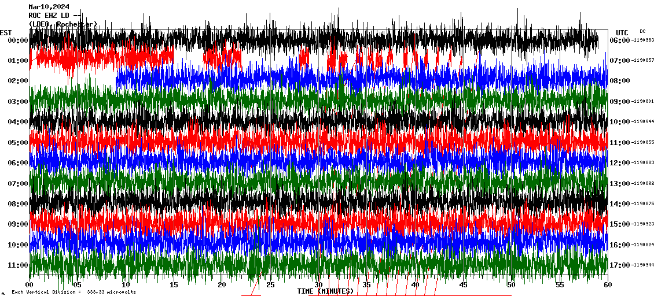Viewport: 654px width, 300px height.
Task: Click the UTC column header
Action: (622, 32)
